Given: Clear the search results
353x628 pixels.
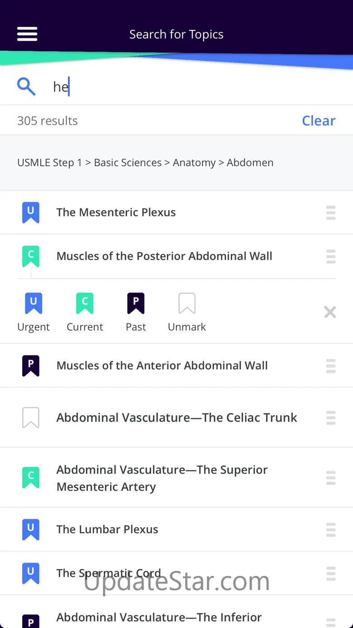Looking at the screenshot, I should 319,120.
